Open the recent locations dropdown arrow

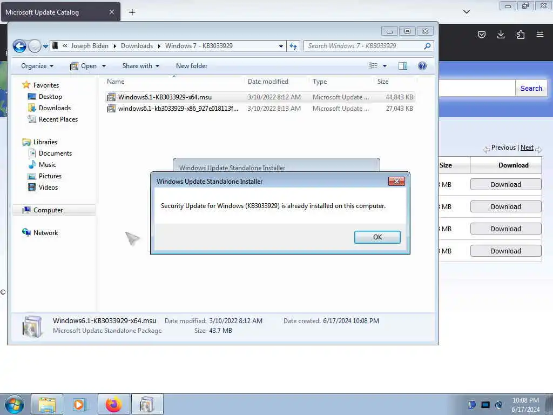[x=45, y=46]
